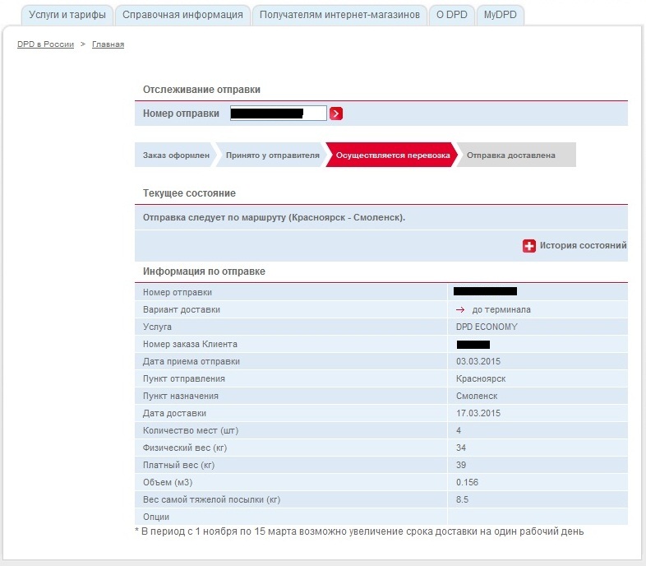Select the Заказ оформлен step
646x566 pixels.
(x=176, y=155)
